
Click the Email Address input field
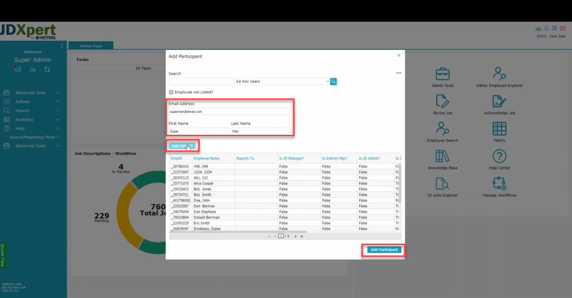230,112
